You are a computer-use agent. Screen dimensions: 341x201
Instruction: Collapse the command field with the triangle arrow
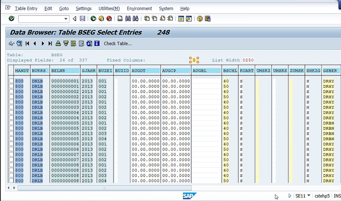pos(74,19)
